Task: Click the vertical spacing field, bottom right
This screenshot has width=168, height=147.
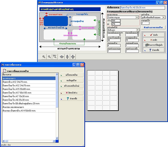Action: (132, 51)
